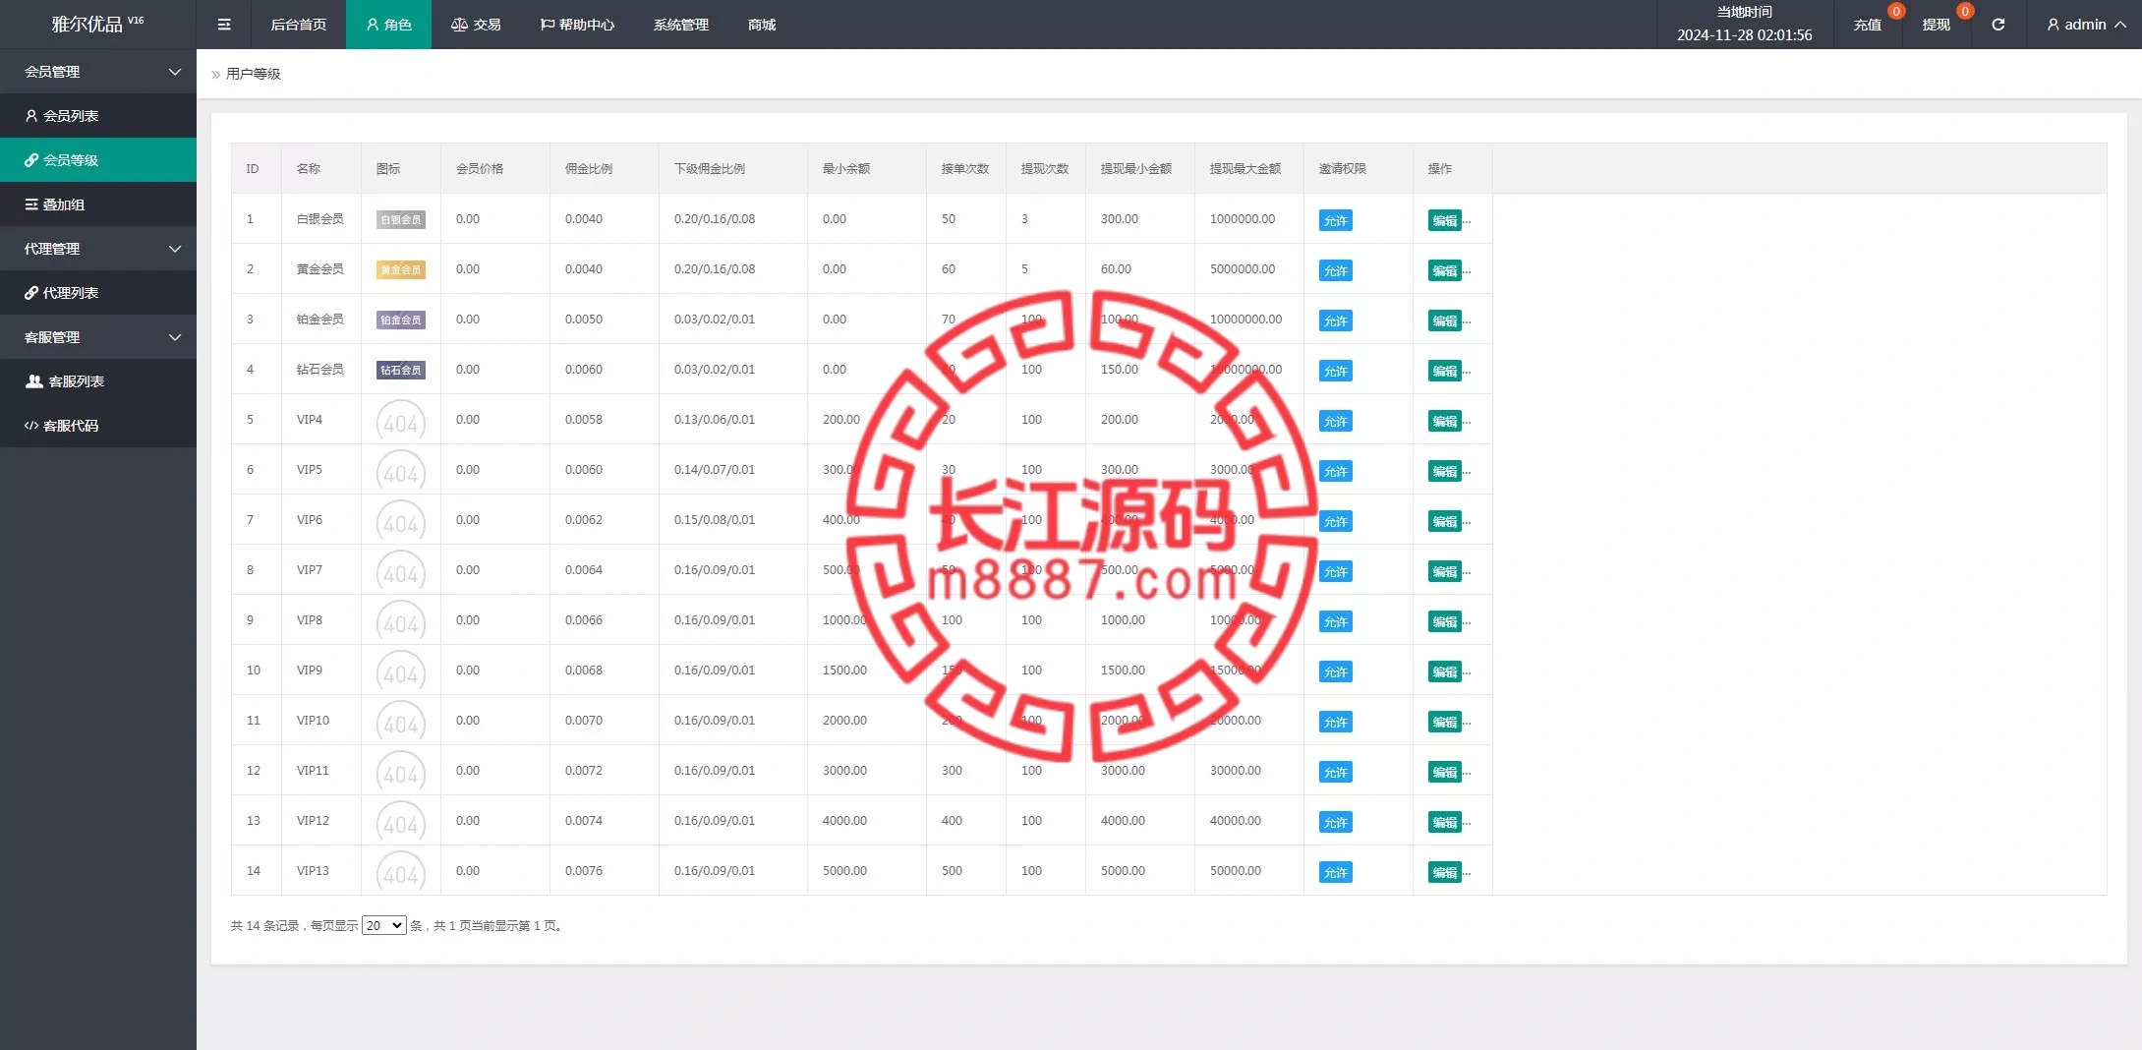
Task: Open the 系统管理 top menu tab
Action: pyautogui.click(x=680, y=25)
